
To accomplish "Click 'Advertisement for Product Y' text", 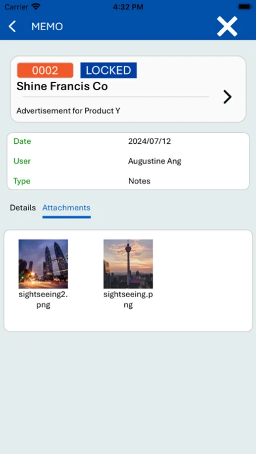I will tap(69, 110).
